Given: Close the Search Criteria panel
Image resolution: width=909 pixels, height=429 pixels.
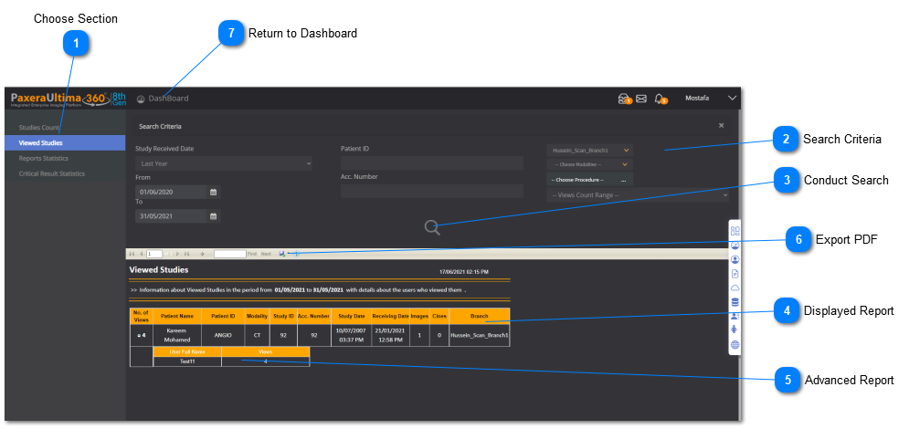Looking at the screenshot, I should pos(721,125).
